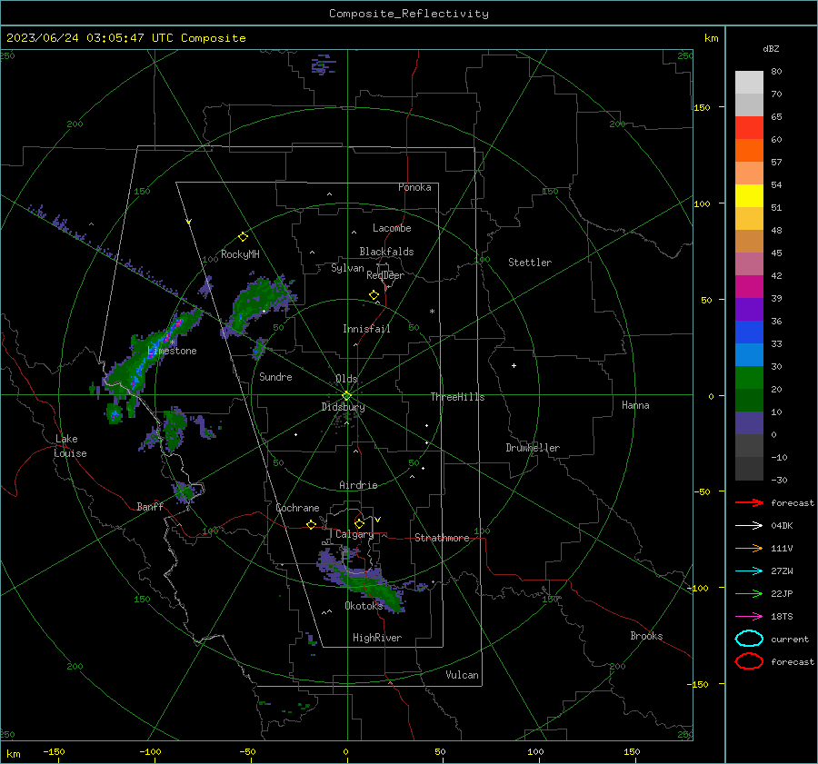Click the radar echo south of Calgary
818x764 pixels.
click(x=363, y=580)
